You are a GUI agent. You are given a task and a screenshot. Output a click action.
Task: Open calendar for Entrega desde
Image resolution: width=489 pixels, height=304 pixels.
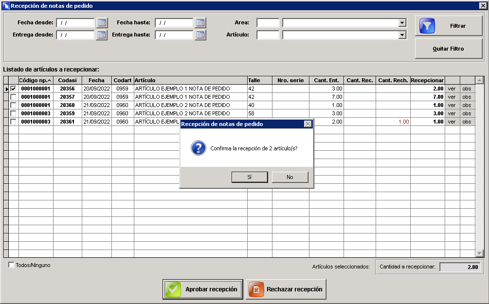102,35
